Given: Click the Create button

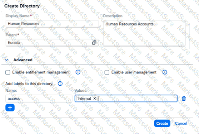Looking at the screenshot, I should coord(162,123).
